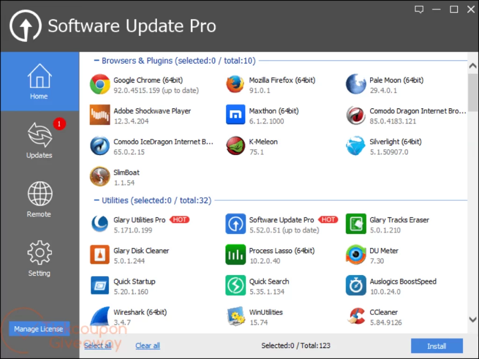Click the CCleaner icon
This screenshot has width=479, height=359.
coord(356,317)
